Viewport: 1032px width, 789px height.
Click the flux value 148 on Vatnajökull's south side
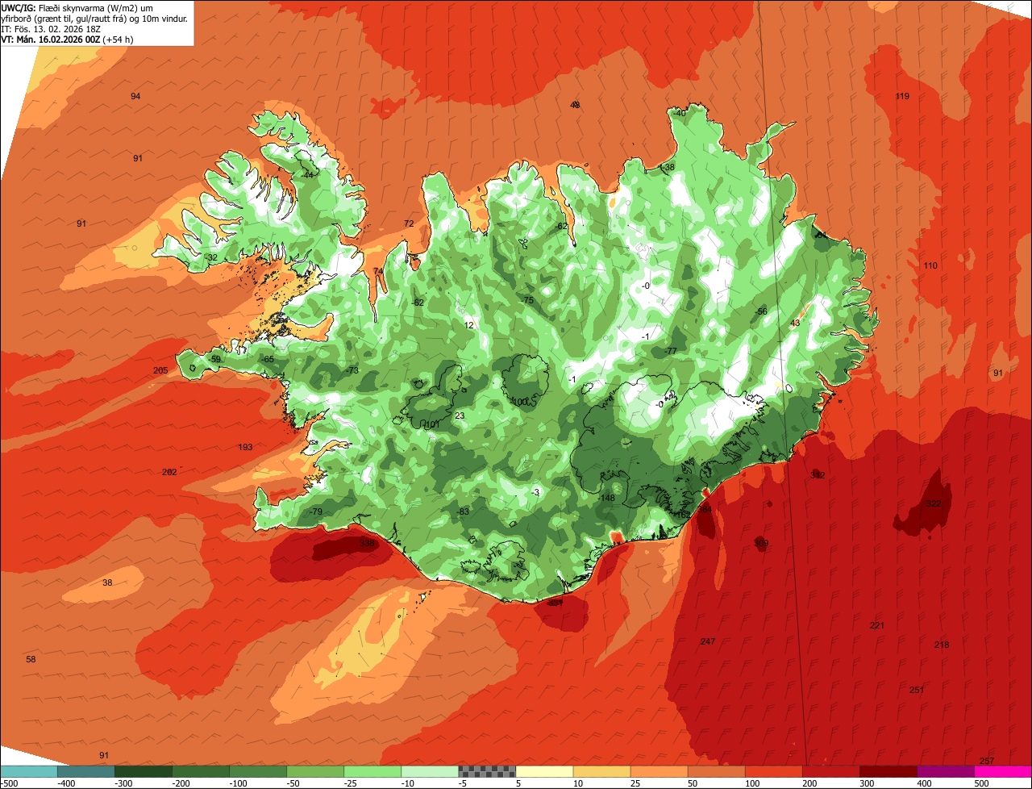(x=607, y=498)
